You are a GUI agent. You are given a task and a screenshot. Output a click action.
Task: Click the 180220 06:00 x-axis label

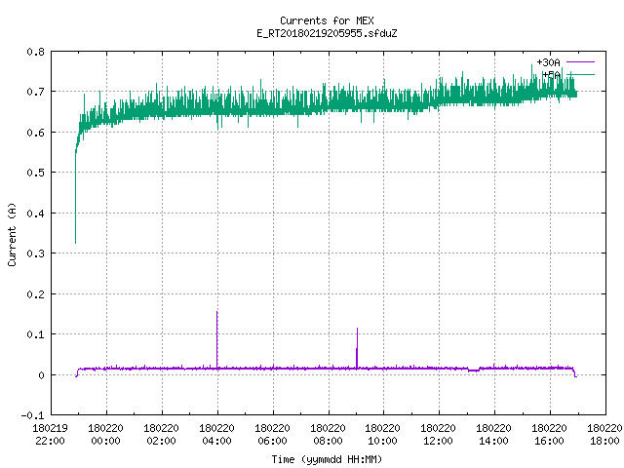point(273,435)
